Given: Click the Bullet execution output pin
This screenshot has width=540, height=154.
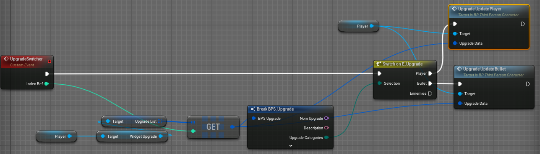Looking at the screenshot, I should pyautogui.click(x=430, y=83).
